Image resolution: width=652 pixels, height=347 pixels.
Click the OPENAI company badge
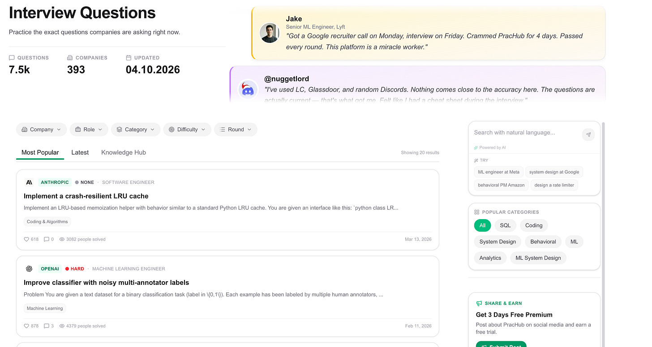point(50,269)
